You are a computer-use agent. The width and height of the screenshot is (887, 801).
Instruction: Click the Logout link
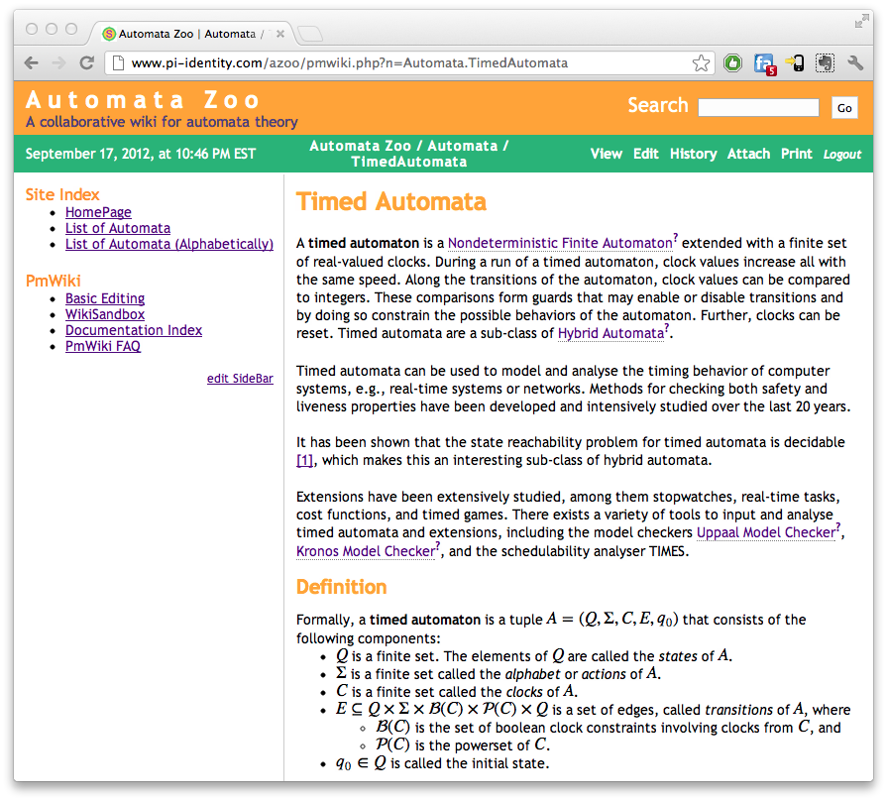coord(841,155)
